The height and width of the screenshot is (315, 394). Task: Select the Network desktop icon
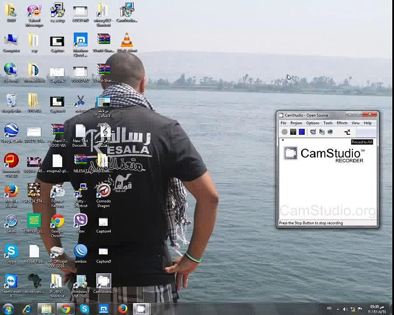(11, 73)
